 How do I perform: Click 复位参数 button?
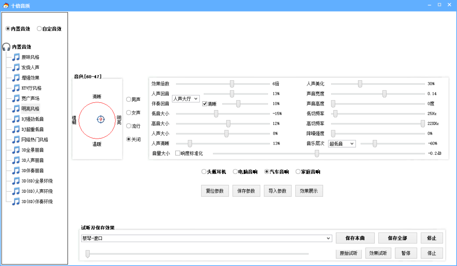click(215, 191)
